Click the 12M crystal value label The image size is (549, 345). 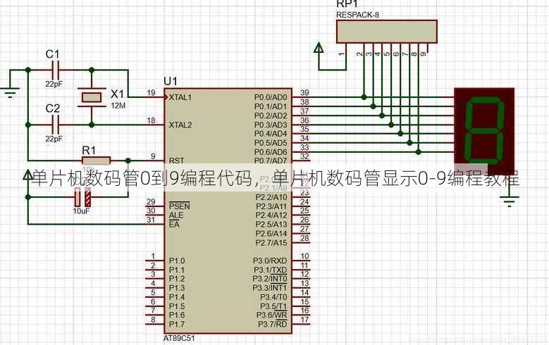pyautogui.click(x=118, y=106)
